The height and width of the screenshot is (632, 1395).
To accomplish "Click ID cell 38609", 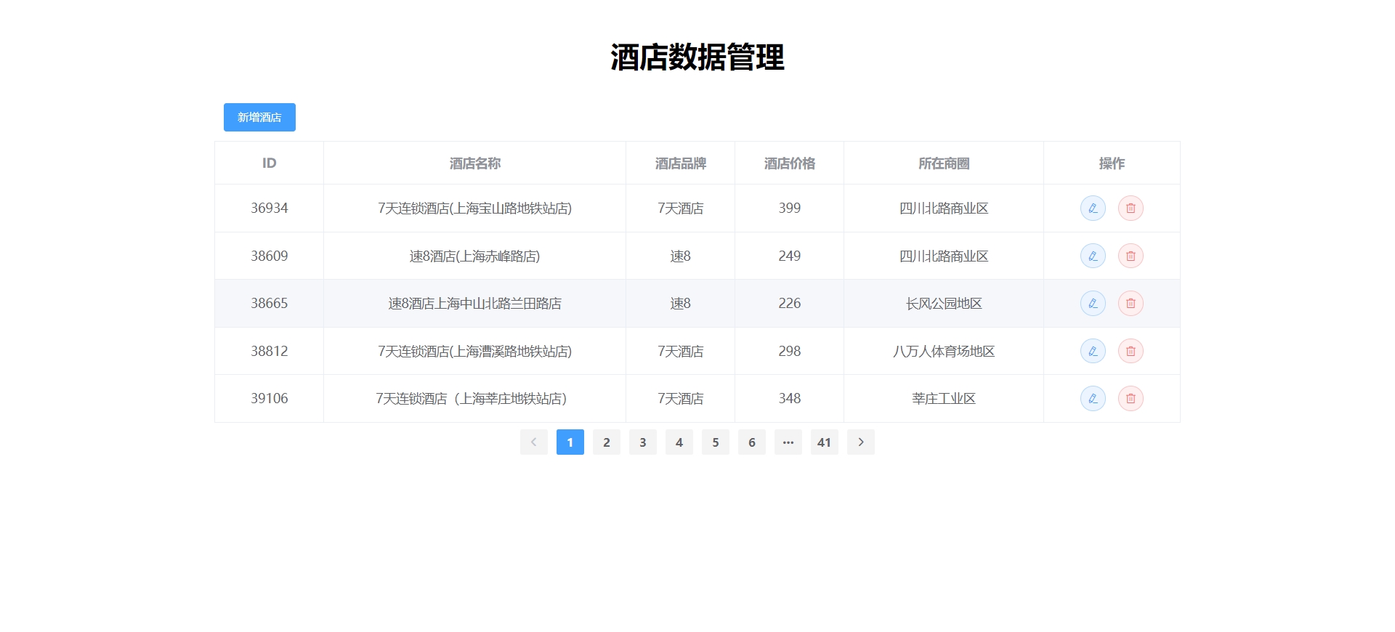I will [270, 256].
